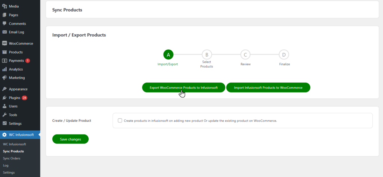This screenshot has height=177, width=383.
Task: Click the Sync Products heading text
Action: (67, 10)
